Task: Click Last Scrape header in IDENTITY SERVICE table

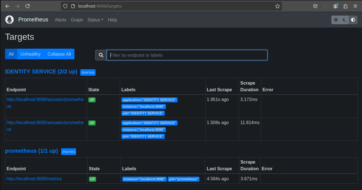Action: click(x=219, y=90)
